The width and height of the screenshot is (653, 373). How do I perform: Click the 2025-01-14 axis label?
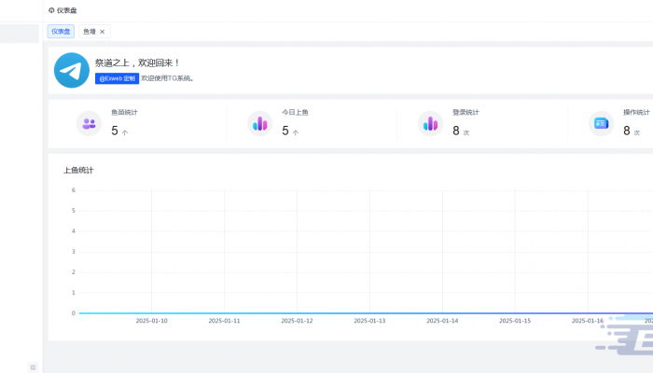click(442, 321)
